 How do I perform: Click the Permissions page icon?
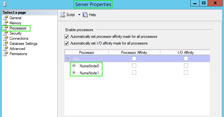(x=5, y=54)
